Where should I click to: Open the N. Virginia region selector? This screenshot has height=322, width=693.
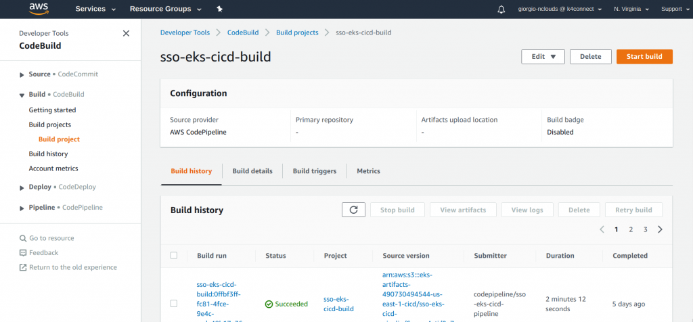(x=631, y=9)
